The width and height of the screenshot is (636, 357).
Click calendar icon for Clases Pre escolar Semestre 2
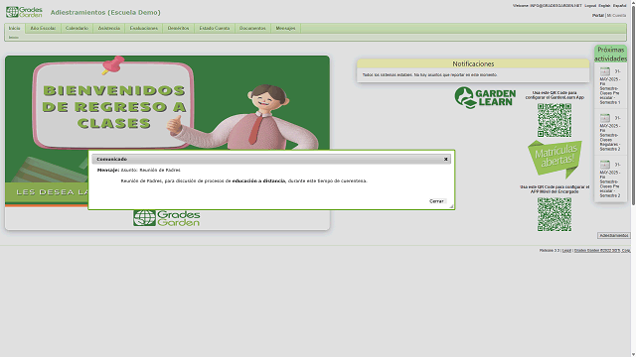pos(605,165)
